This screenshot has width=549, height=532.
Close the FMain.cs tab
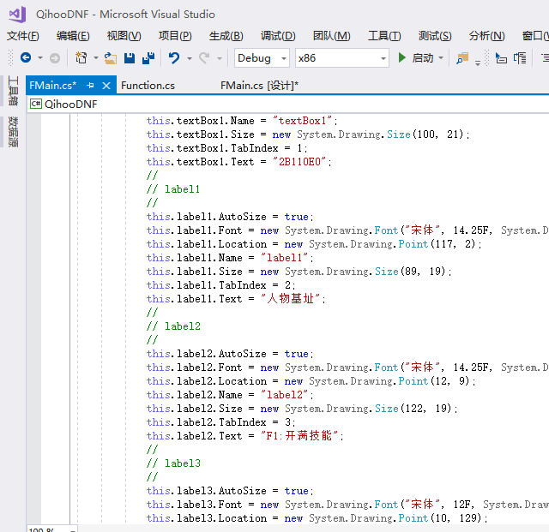[106, 86]
